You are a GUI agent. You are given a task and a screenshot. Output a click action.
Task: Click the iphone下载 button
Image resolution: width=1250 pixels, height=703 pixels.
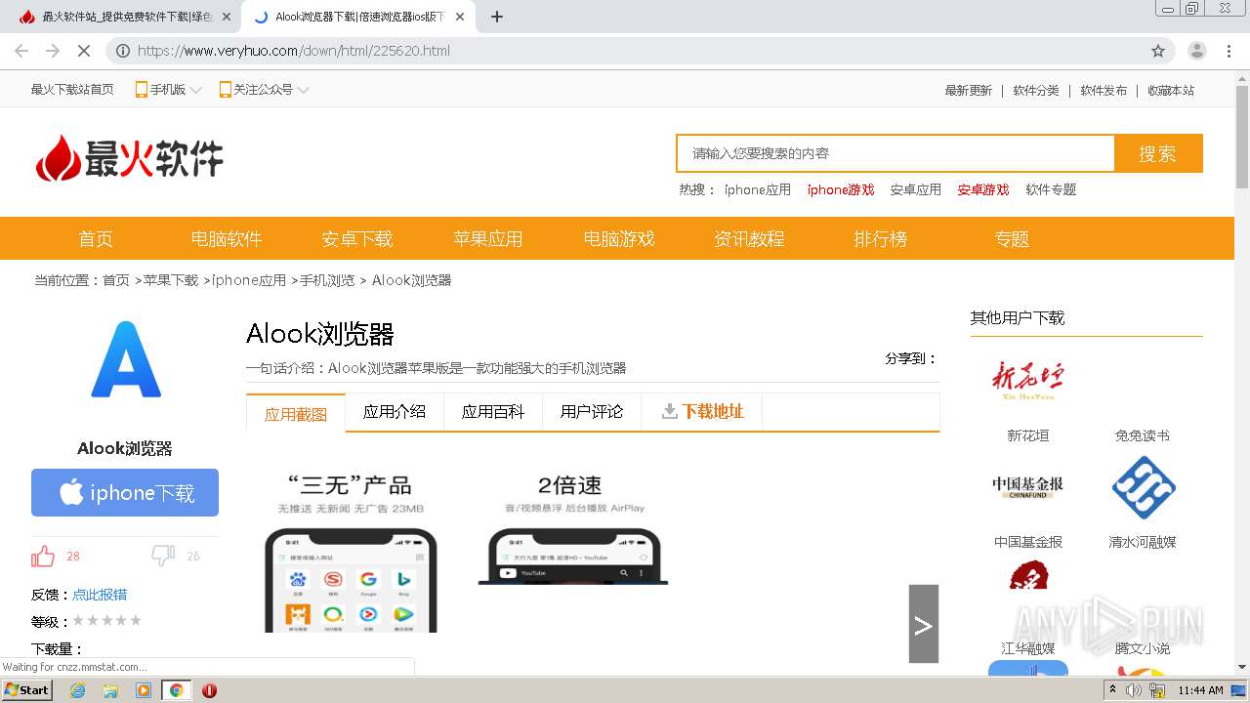pos(125,492)
